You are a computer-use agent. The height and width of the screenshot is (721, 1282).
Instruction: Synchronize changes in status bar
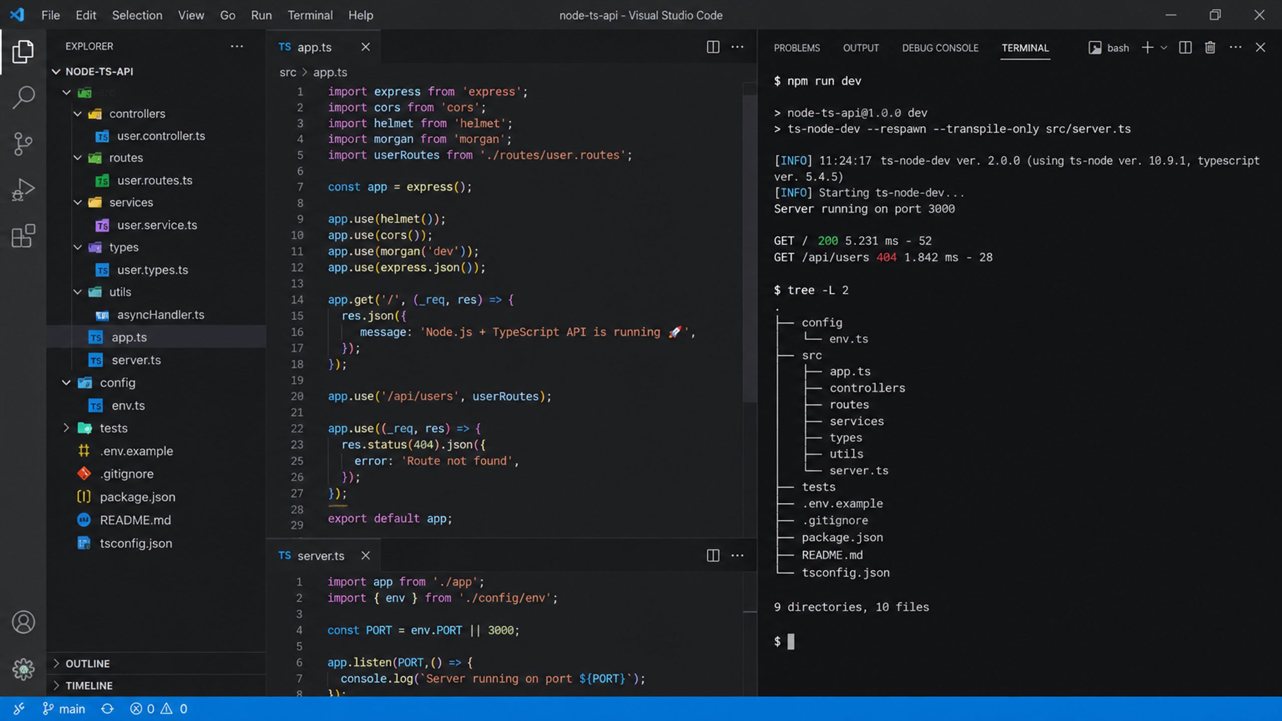point(108,709)
